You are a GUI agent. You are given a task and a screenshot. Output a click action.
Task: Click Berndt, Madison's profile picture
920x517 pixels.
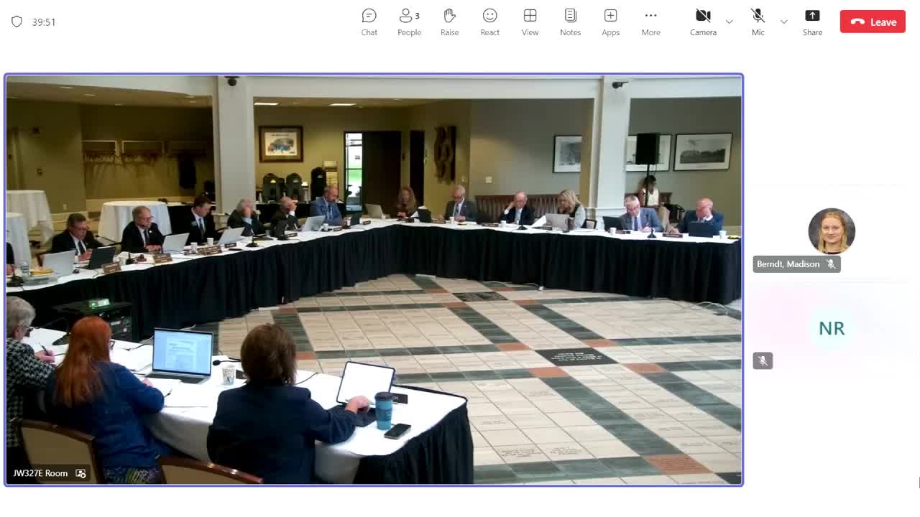(x=832, y=230)
